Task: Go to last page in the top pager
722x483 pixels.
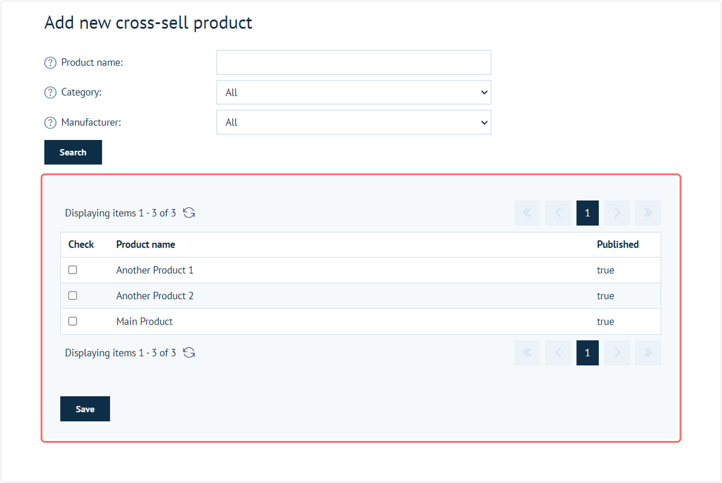Action: pos(648,213)
